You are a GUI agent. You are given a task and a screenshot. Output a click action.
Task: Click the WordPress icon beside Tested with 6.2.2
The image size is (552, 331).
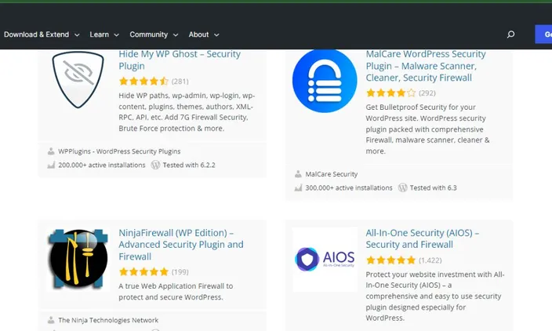(155, 165)
